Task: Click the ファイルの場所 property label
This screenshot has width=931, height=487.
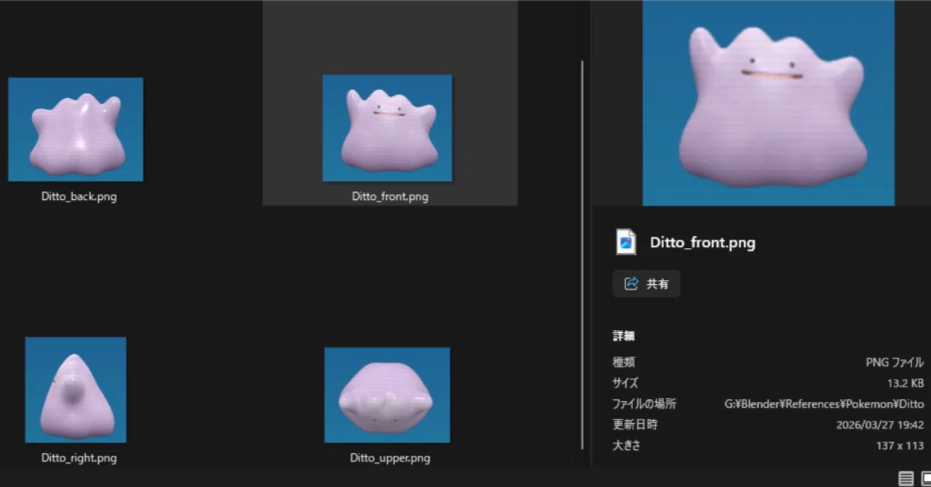Action: [644, 404]
